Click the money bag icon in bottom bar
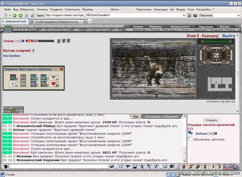242x177 pixels. click(184, 166)
